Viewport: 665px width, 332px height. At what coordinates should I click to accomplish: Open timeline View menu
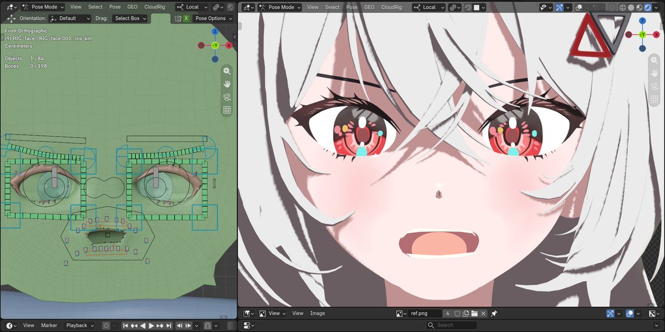pos(28,325)
